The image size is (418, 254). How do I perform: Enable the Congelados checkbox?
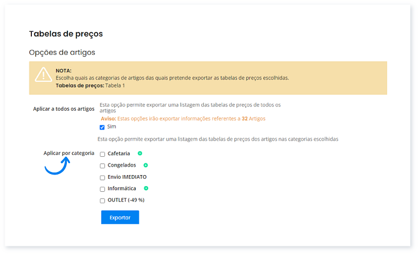[x=102, y=166]
